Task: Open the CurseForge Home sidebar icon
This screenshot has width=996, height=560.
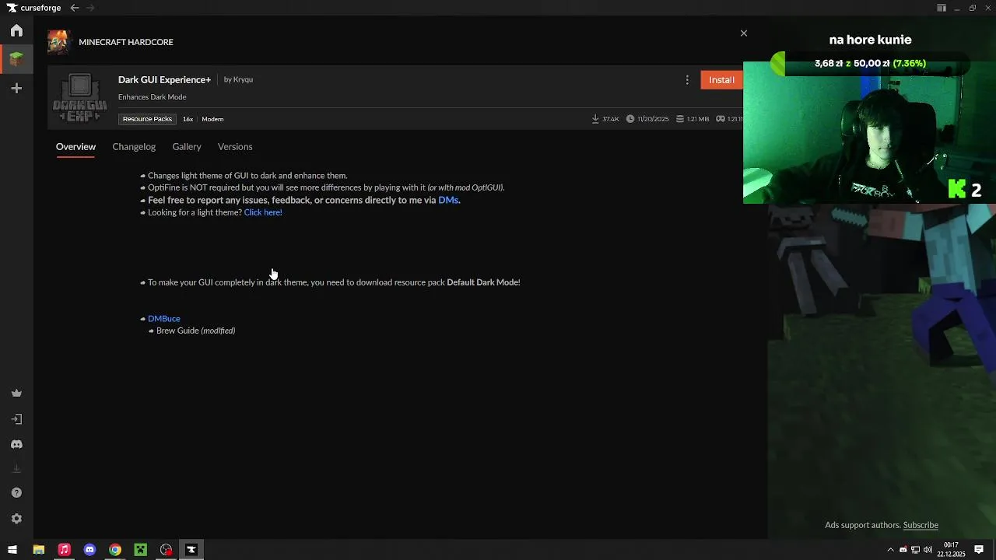Action: (16, 30)
